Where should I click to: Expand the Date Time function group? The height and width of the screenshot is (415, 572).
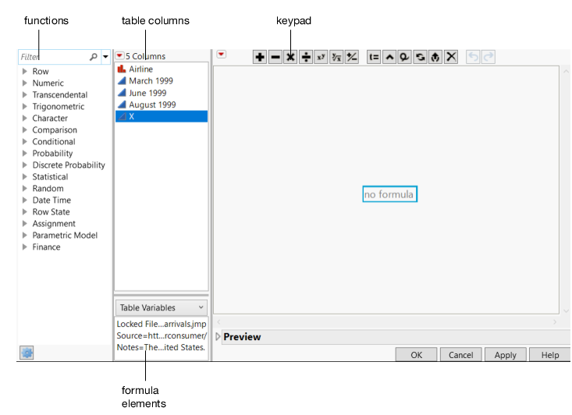(25, 200)
